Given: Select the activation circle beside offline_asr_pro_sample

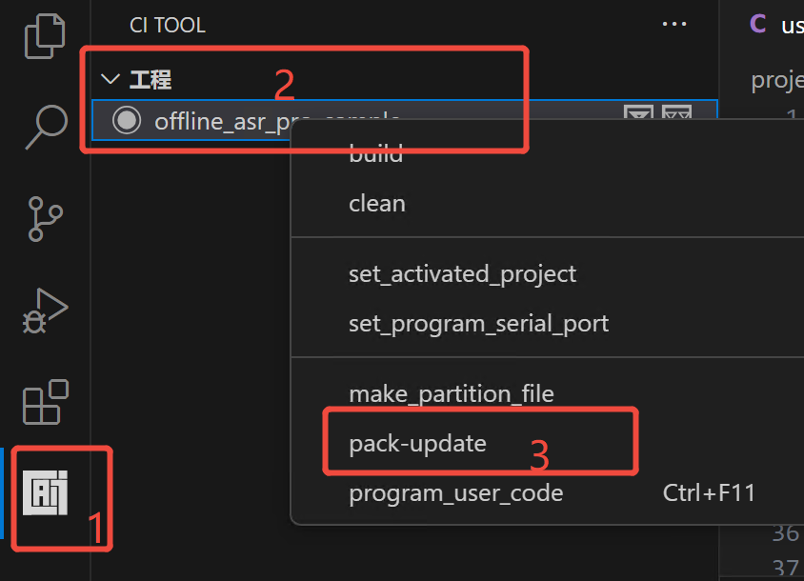Looking at the screenshot, I should pos(127,120).
